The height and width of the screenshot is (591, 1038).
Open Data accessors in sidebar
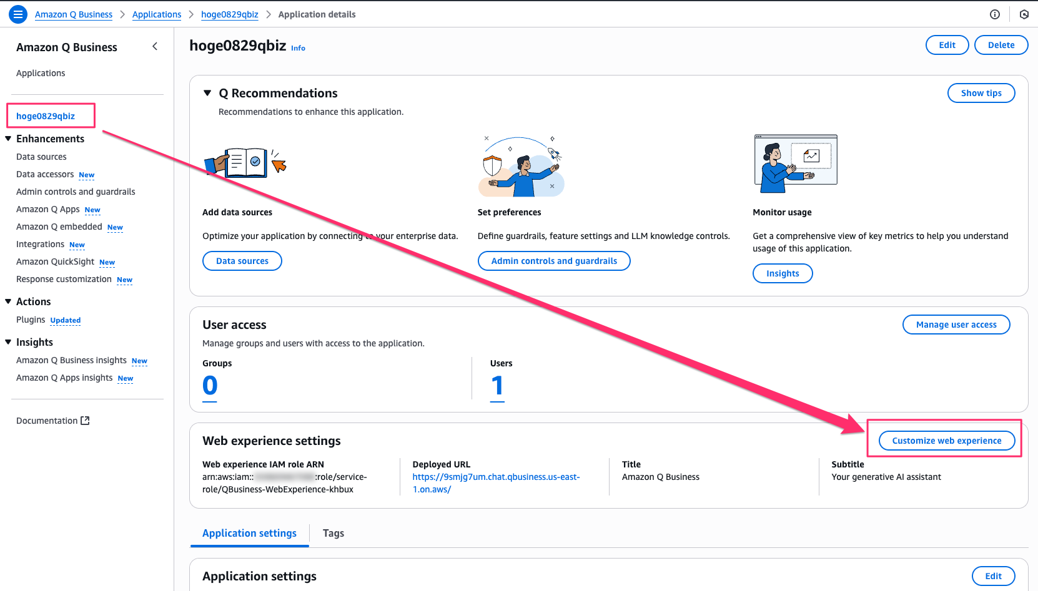(45, 174)
